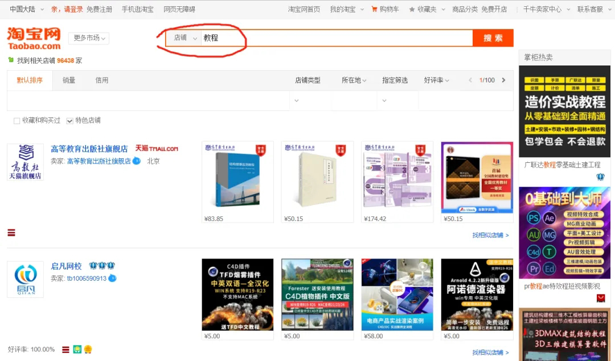The height and width of the screenshot is (361, 615).
Task: Open the C4D植物插件 product thumbnail
Action: [317, 294]
